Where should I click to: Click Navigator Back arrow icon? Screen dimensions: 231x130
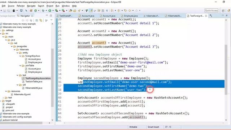tap(23, 20)
